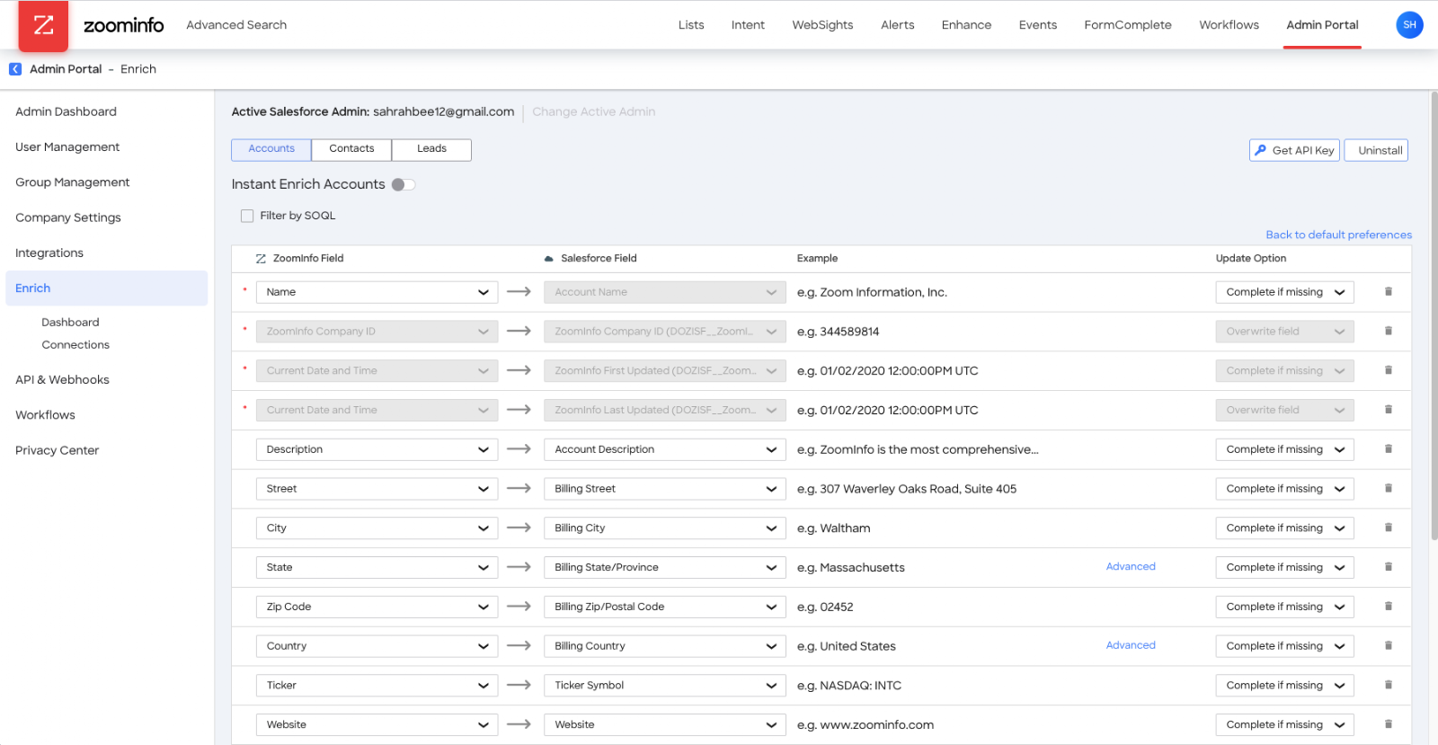Open Lists in the top navigation
The image size is (1438, 745).
click(691, 25)
